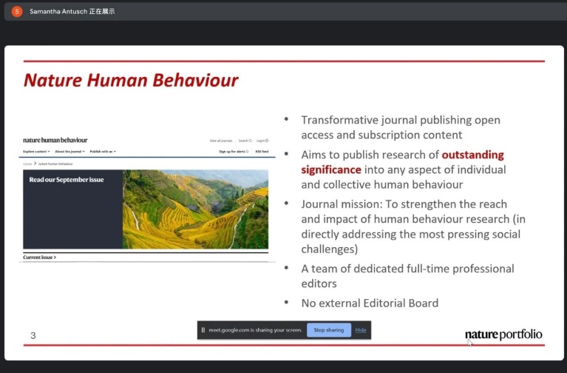
Task: Click Samantha Antusch's orange S avatar
Action: coord(17,12)
